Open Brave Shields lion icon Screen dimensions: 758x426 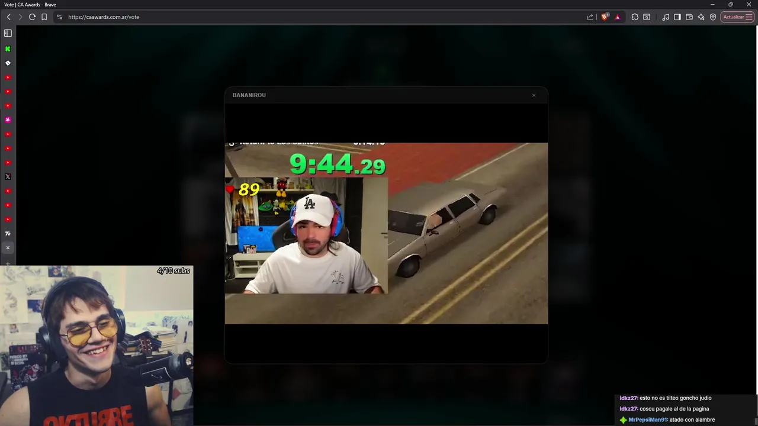pos(605,17)
